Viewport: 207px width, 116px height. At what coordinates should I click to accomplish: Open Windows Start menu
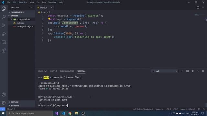coord(3,113)
